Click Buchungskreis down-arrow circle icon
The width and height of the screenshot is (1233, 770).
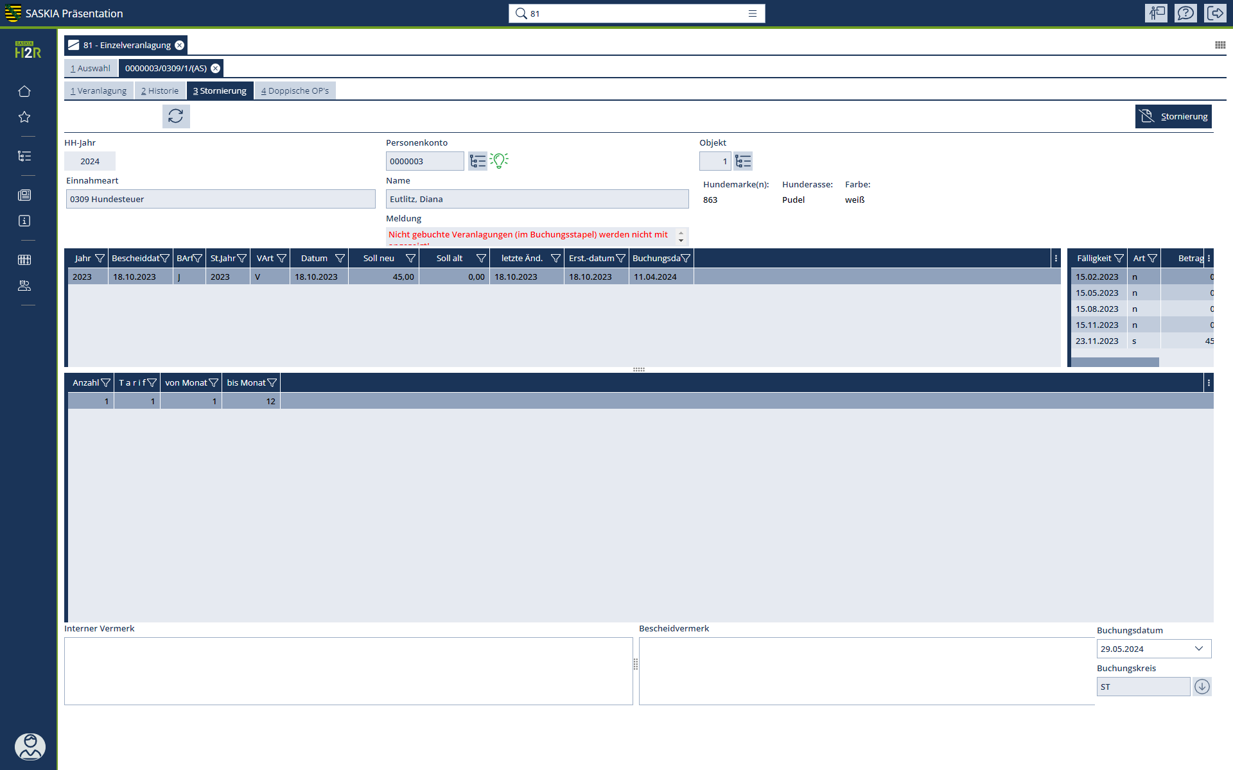(x=1202, y=687)
